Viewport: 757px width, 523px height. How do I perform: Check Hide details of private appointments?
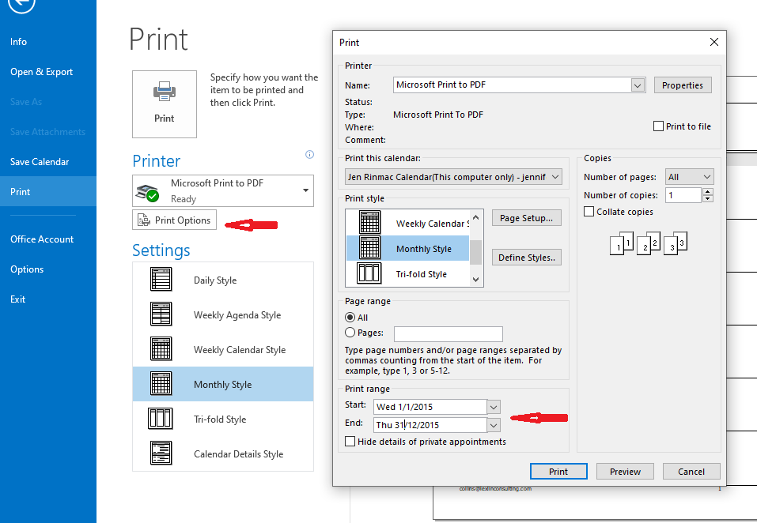click(x=350, y=442)
